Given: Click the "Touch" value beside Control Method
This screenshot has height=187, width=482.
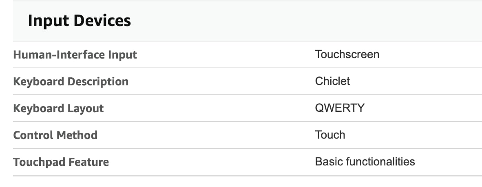Looking at the screenshot, I should [330, 135].
